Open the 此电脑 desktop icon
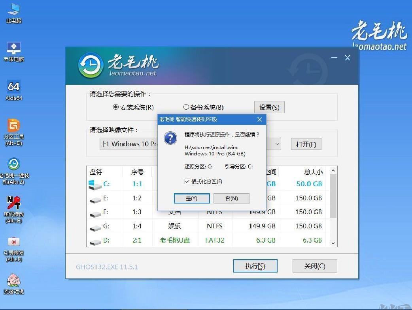The height and width of the screenshot is (310, 412). (x=14, y=14)
